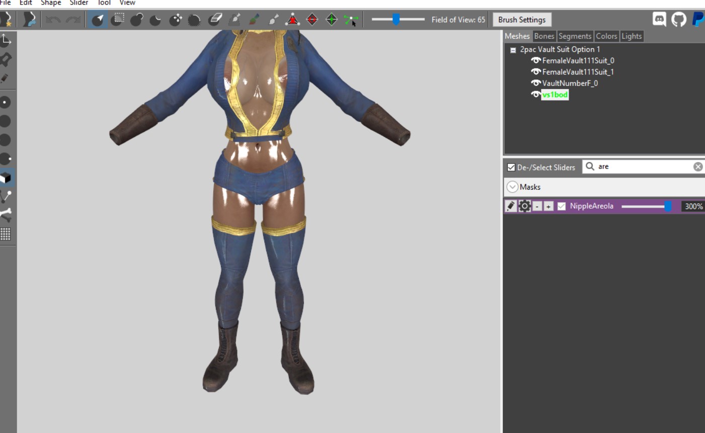Image resolution: width=705 pixels, height=433 pixels.
Task: Select the Inflate brush tool
Action: [x=136, y=20]
